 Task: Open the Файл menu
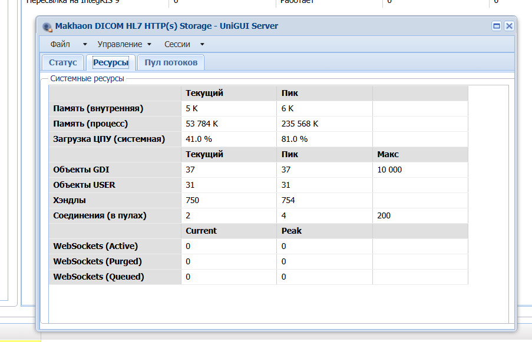coord(60,44)
